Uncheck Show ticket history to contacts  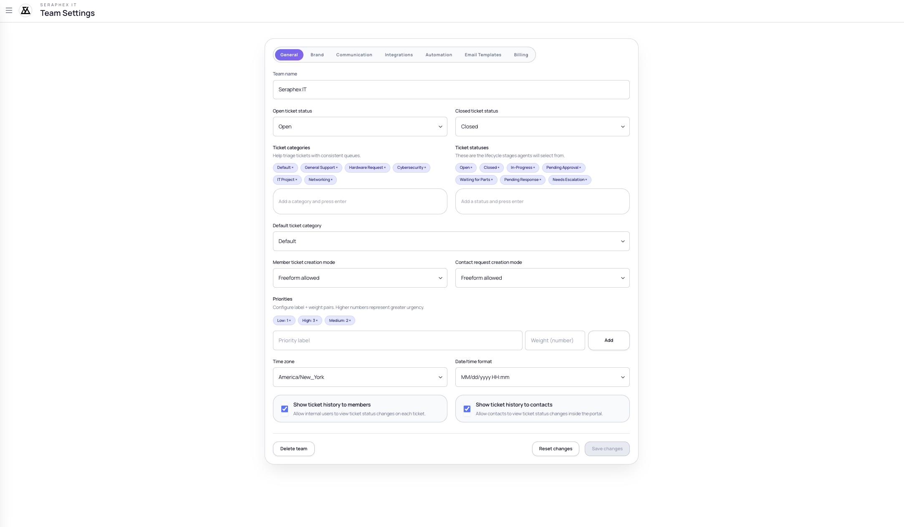[467, 409]
